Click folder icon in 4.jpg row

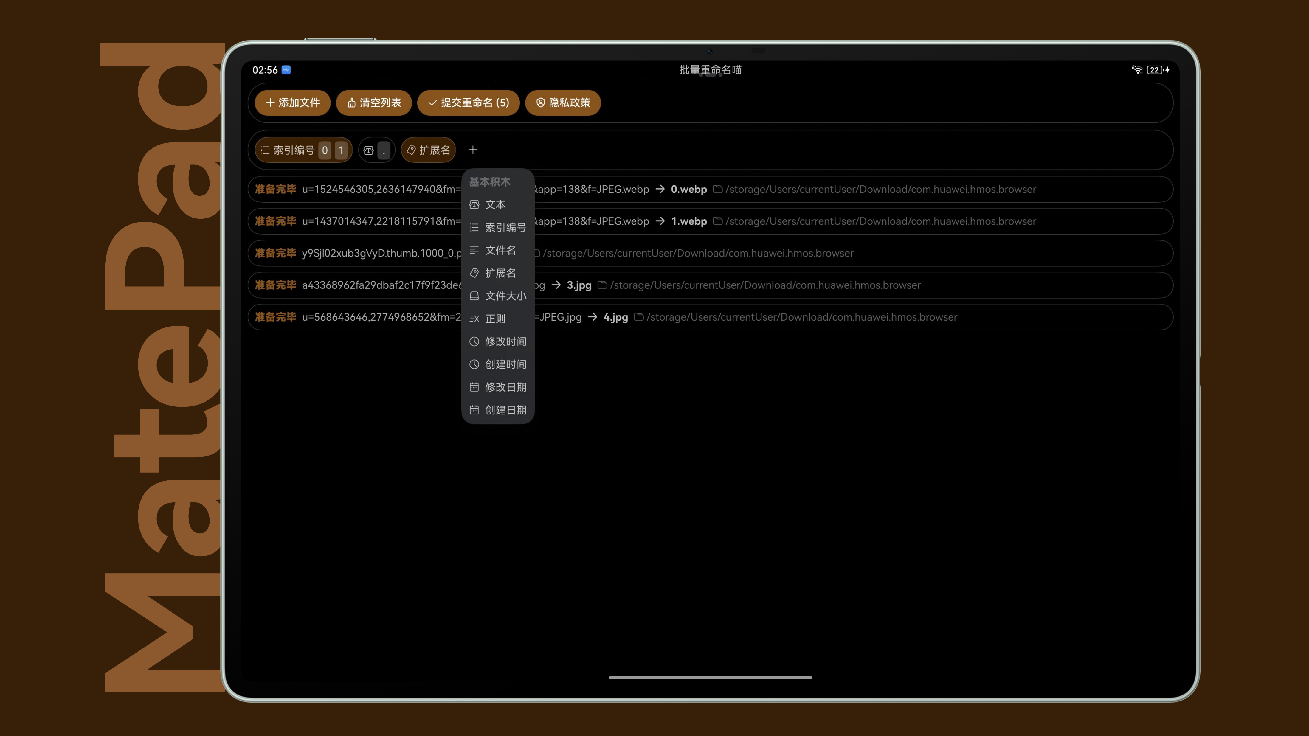pos(639,317)
